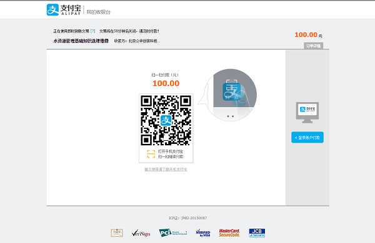Click the first certificate badge in the footer
The height and width of the screenshot is (243, 375).
click(x=117, y=233)
